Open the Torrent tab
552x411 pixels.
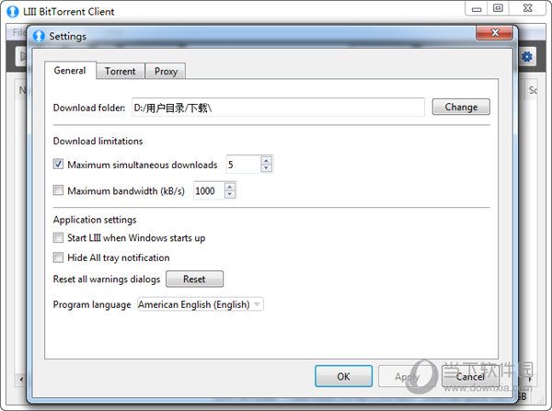point(120,71)
